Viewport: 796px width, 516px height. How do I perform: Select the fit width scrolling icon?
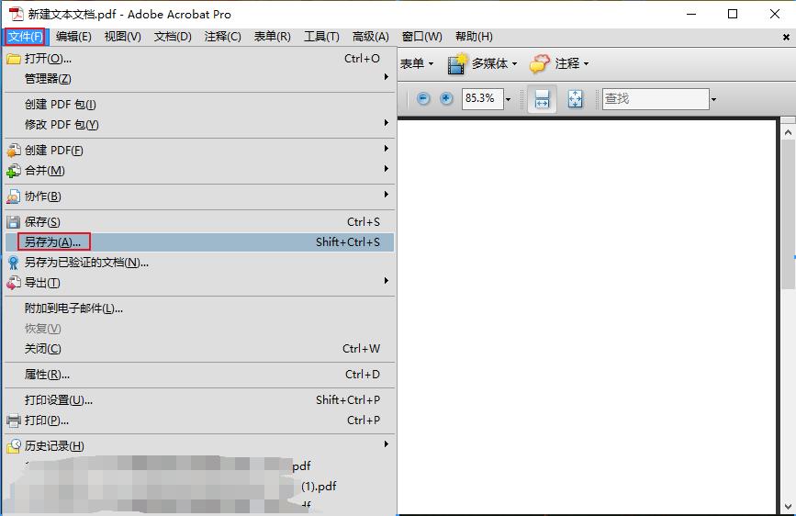click(542, 98)
